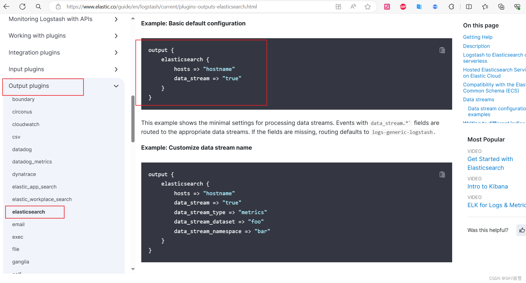Screen dimensions: 526x283
Task: Jump to Data streams section
Action: click(x=478, y=99)
